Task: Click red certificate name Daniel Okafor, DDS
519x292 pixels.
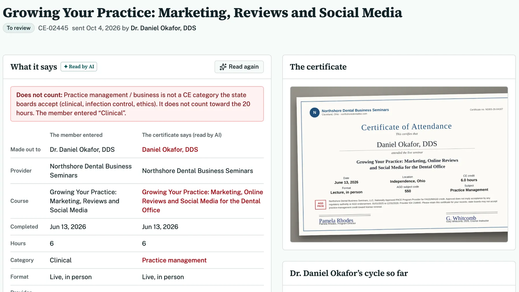Action: 170,150
